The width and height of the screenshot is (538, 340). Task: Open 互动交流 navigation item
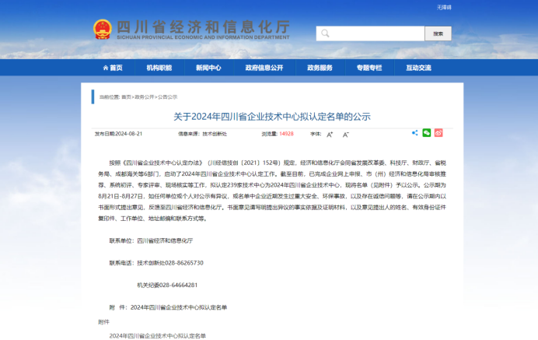[418, 68]
